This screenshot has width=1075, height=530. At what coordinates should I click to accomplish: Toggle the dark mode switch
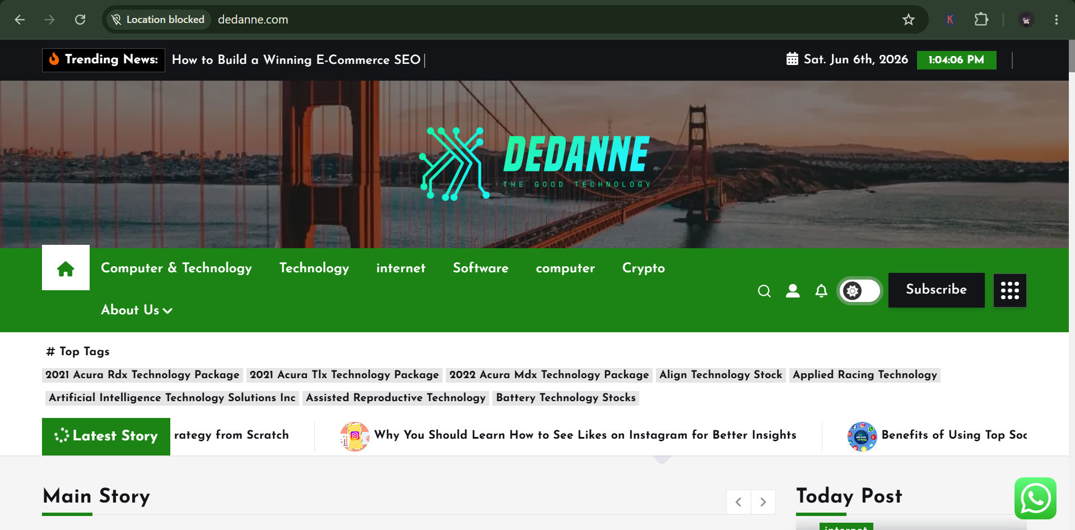click(860, 291)
